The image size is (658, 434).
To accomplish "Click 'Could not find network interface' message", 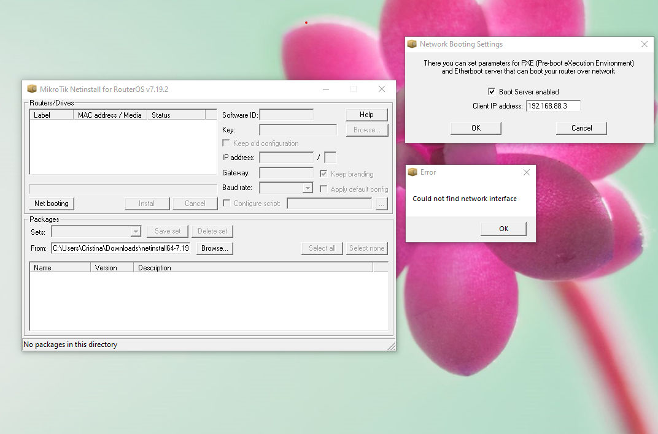I will [x=465, y=199].
